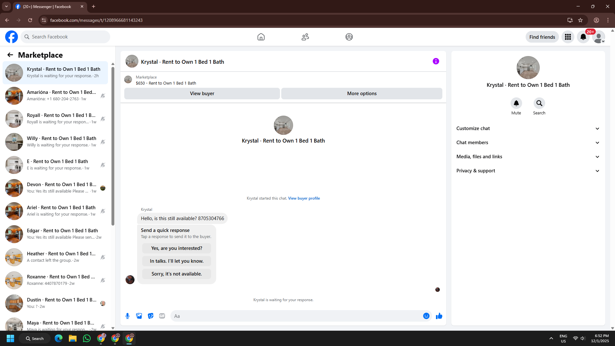The height and width of the screenshot is (346, 615).
Task: Open the emoji picker icon
Action: coord(426,316)
